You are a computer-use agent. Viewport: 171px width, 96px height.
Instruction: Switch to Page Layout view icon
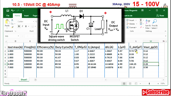(x=130, y=83)
